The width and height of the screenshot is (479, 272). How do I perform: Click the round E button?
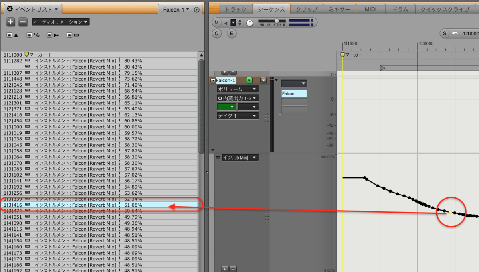(x=232, y=34)
